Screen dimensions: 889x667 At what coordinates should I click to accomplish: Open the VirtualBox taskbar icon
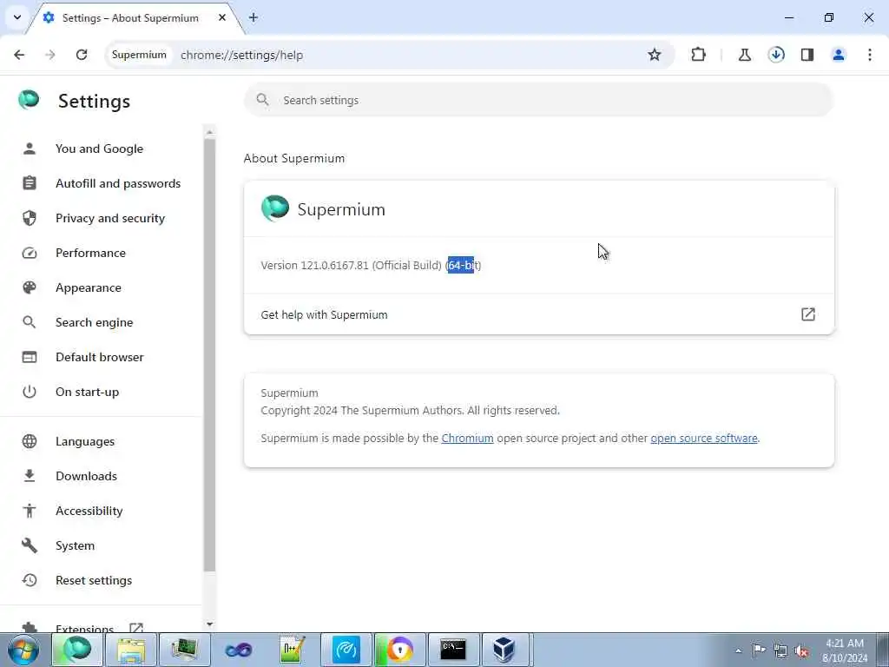[504, 650]
